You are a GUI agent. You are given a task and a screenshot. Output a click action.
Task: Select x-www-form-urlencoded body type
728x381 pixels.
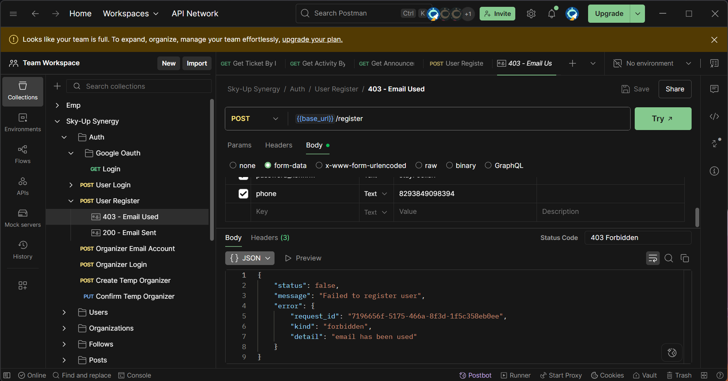(319, 165)
